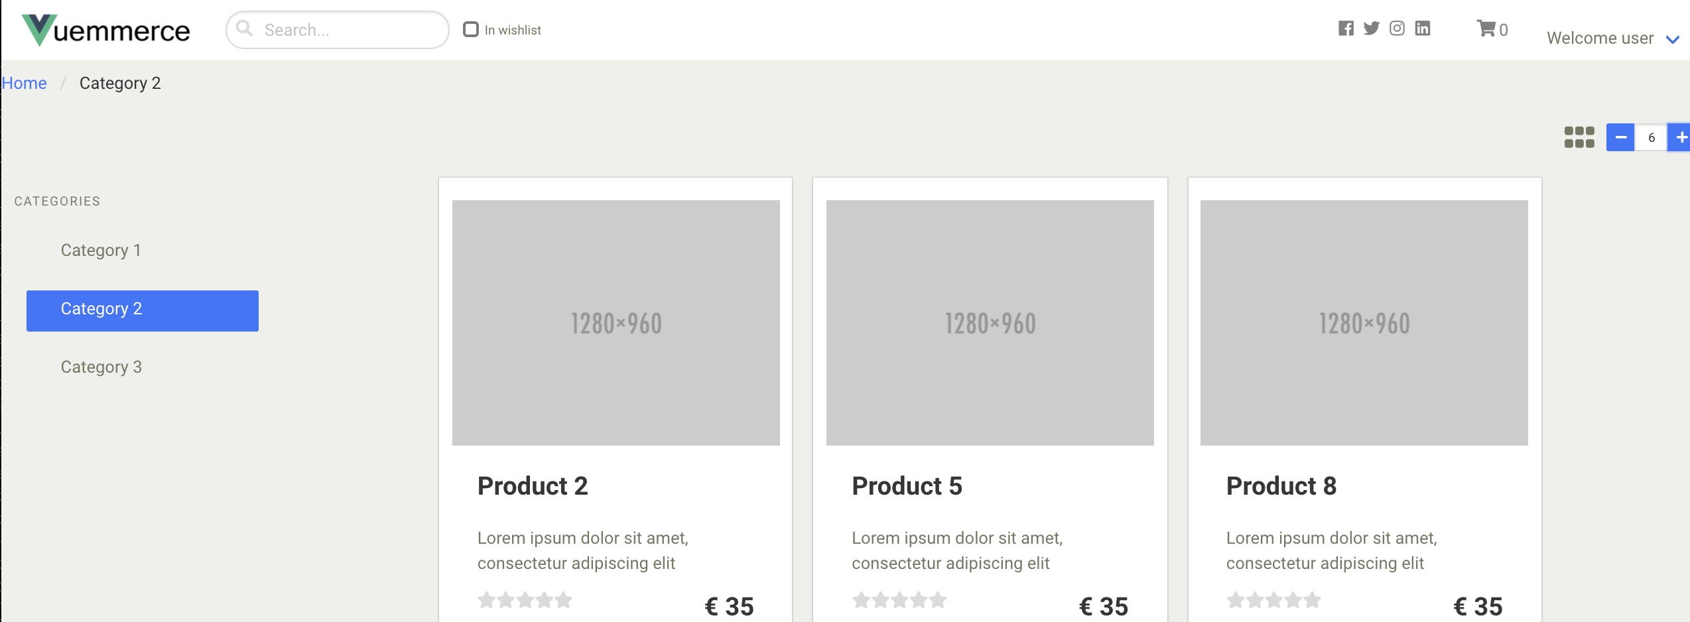The image size is (1690, 622).
Task: Focus the Search input field
Action: [x=338, y=30]
